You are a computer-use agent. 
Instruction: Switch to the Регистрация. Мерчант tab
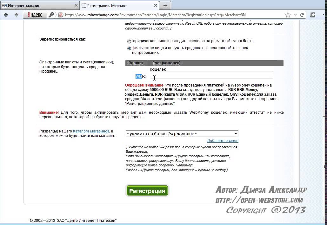pos(119,6)
